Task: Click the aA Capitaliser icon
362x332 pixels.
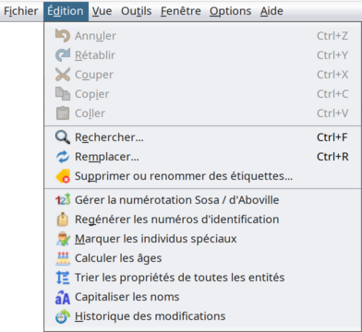Action: [x=63, y=297]
